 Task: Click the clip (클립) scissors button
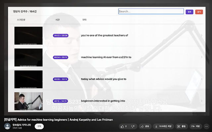[x=182, y=126]
